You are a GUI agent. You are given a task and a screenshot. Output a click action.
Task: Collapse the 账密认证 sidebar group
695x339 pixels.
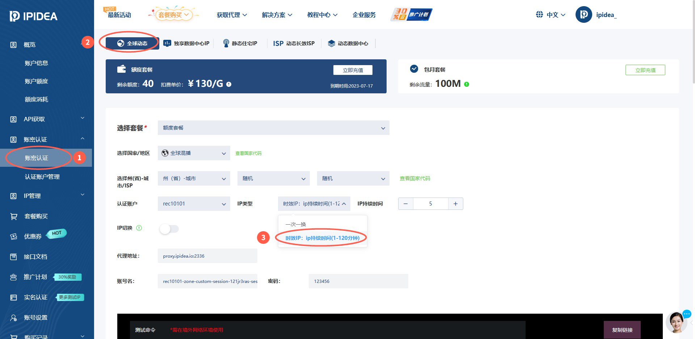(x=83, y=139)
